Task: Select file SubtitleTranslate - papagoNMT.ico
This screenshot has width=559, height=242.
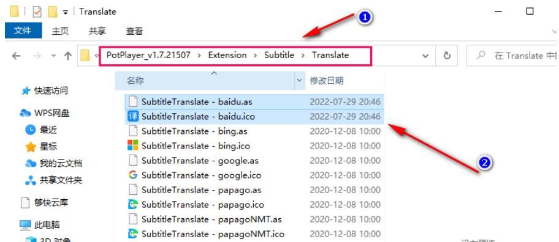Action: (213, 234)
